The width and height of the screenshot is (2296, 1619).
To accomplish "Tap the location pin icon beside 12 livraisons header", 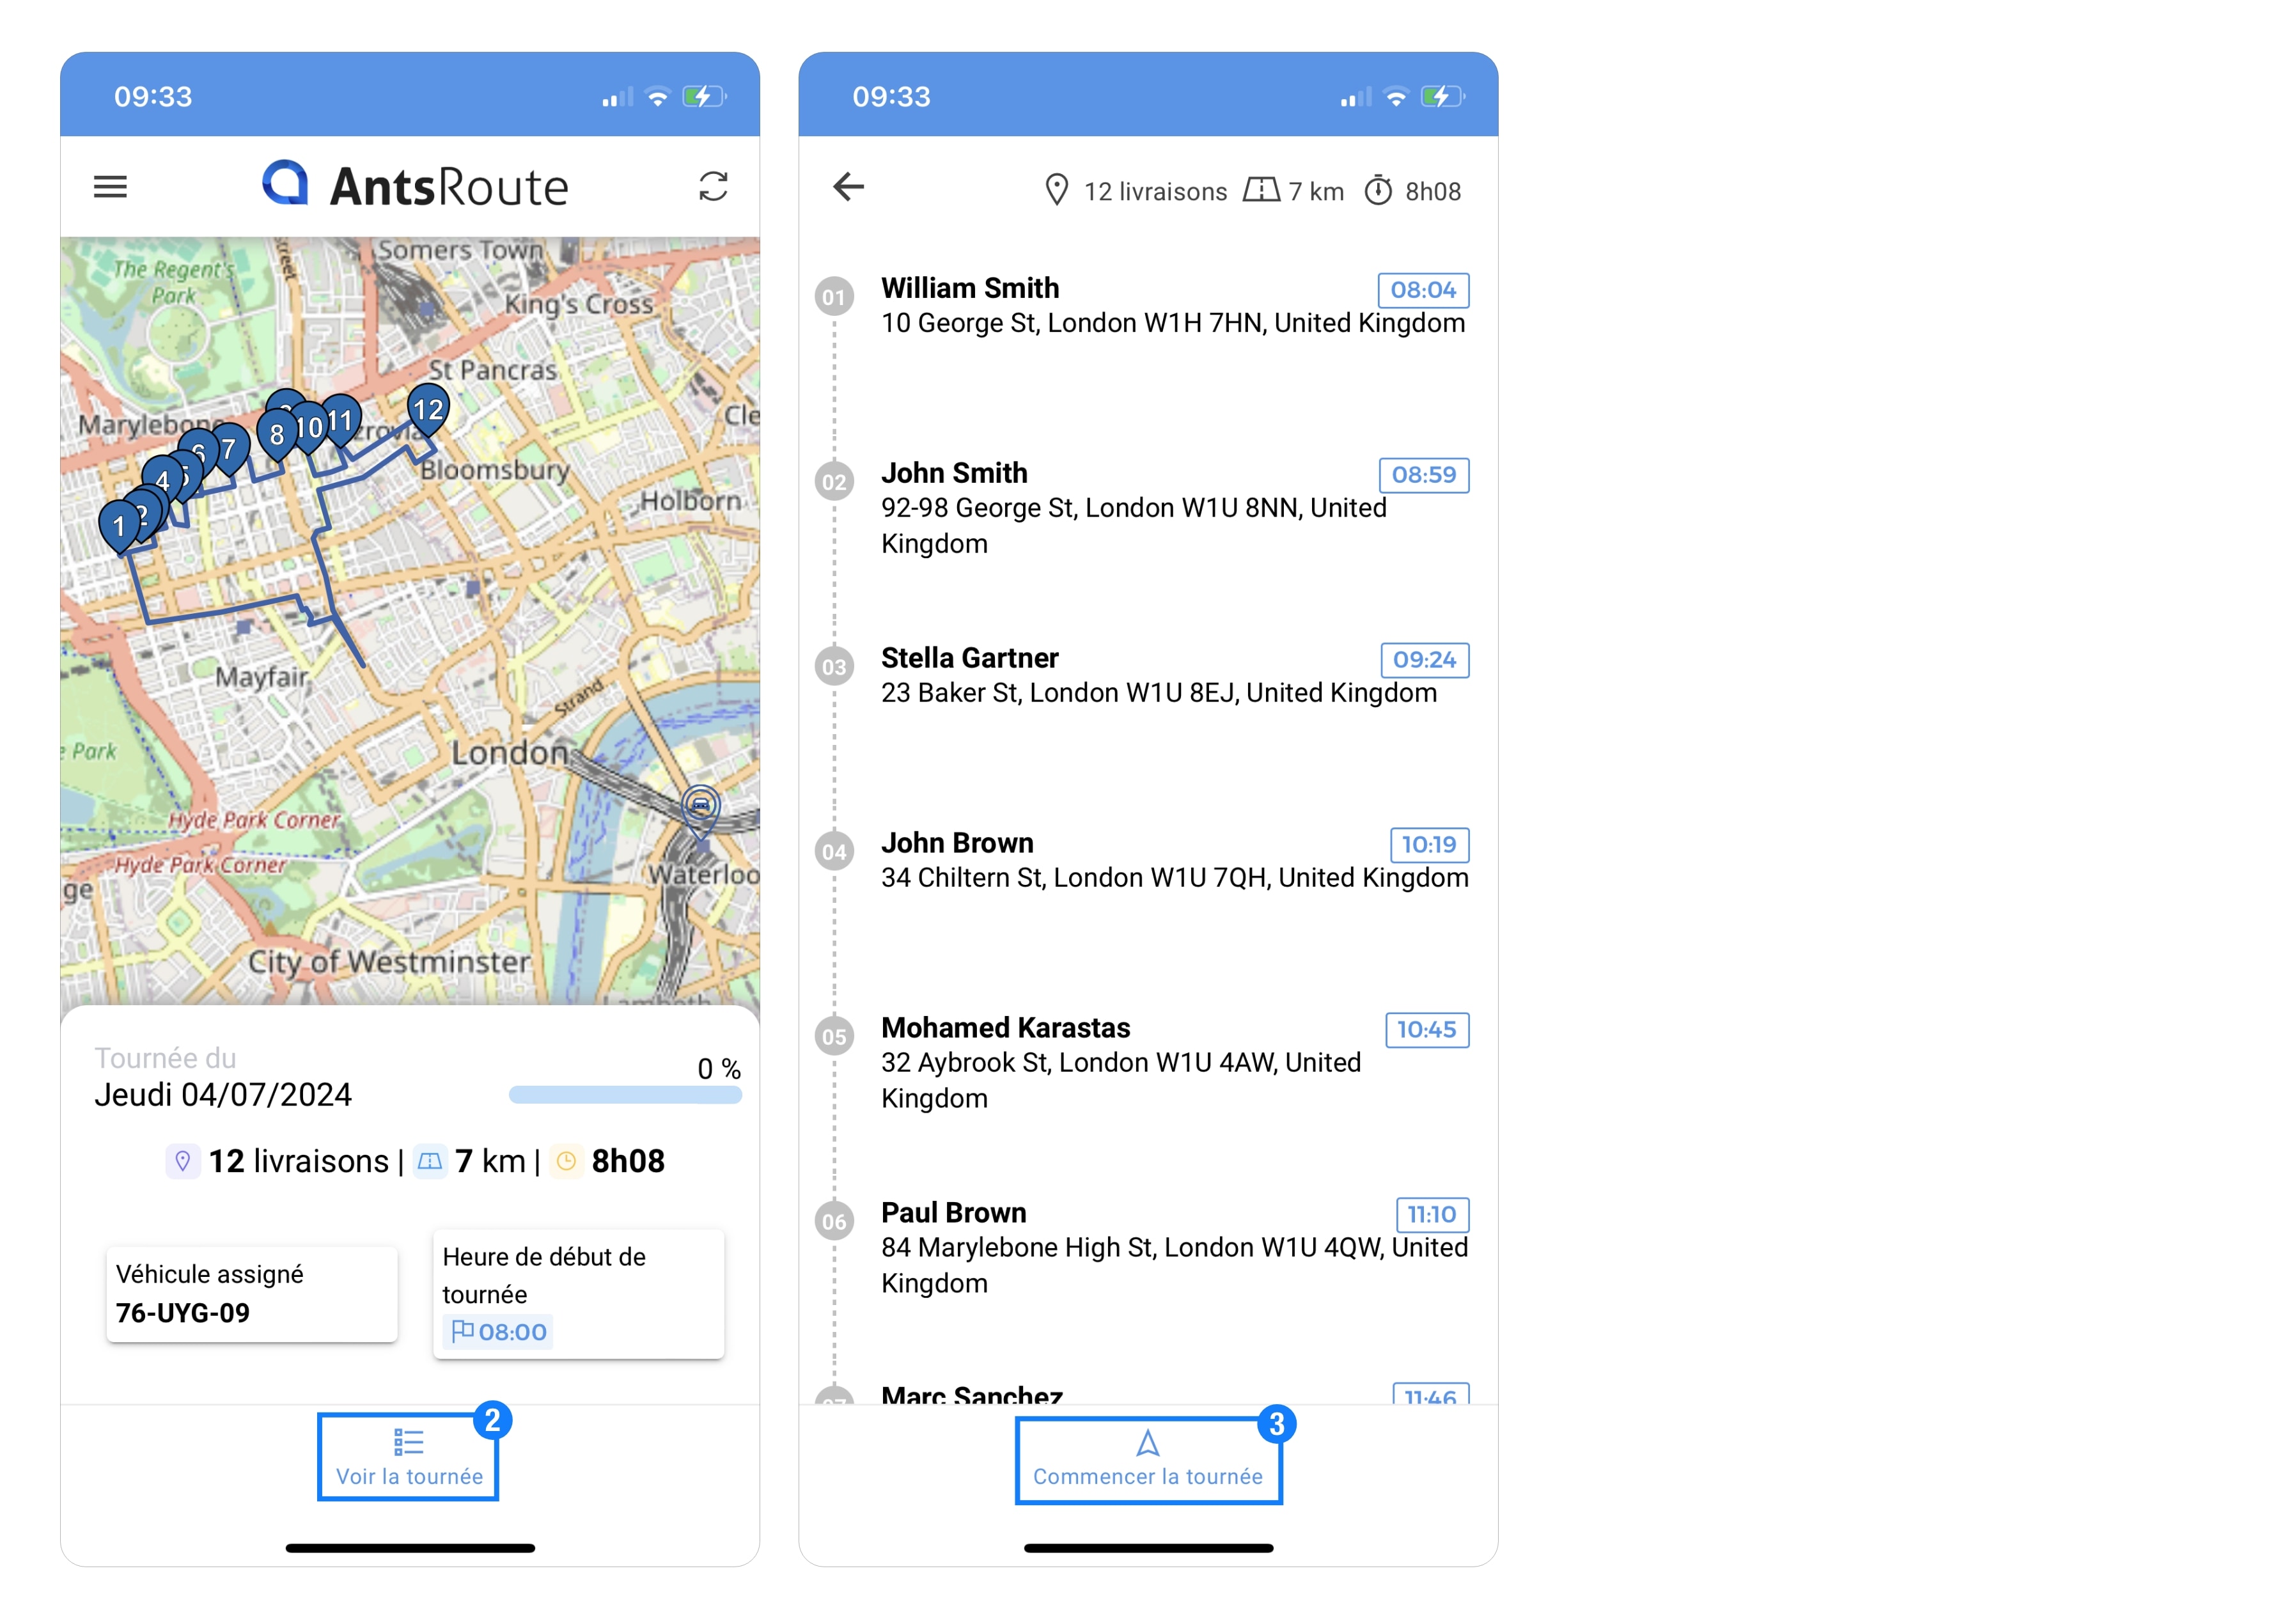I will click(1056, 190).
